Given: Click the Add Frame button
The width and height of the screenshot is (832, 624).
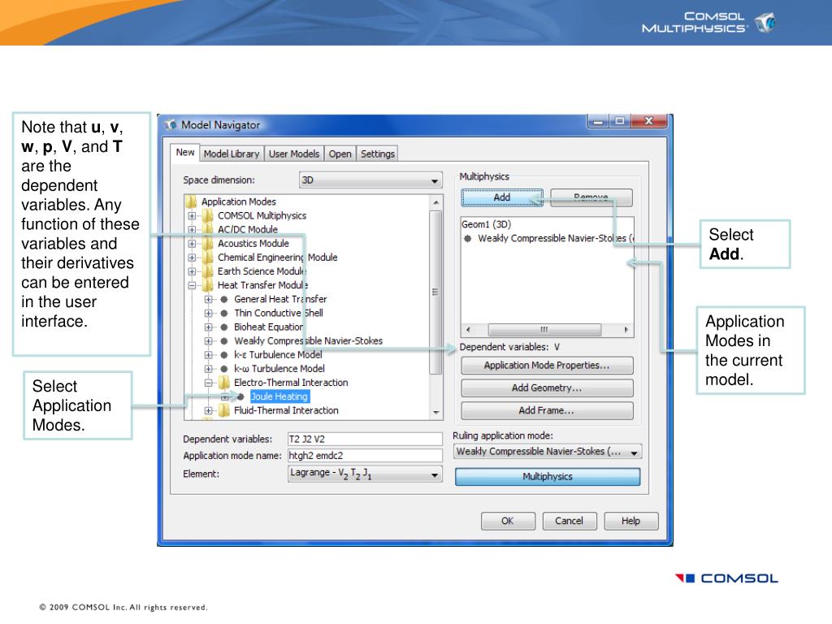Looking at the screenshot, I should tap(547, 410).
